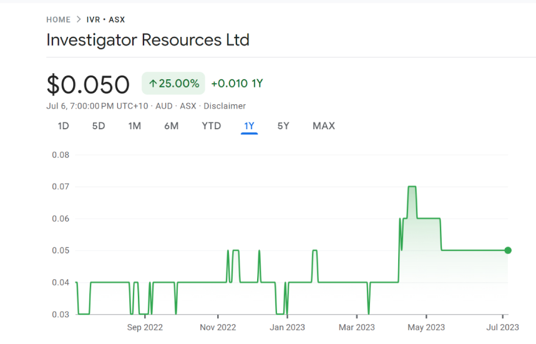Click the Investigator Resources Ltd heading
Screen dimensions: 536x344
(148, 40)
